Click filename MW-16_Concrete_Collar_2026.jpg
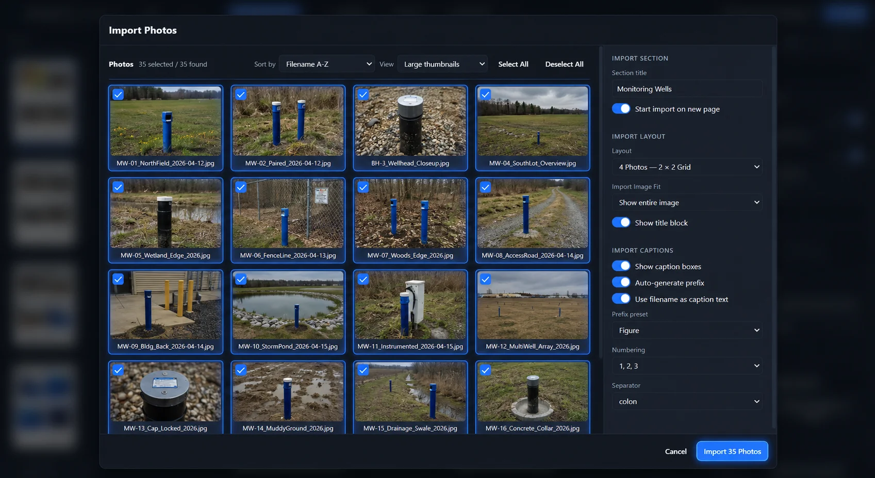This screenshot has height=478, width=875. click(533, 428)
